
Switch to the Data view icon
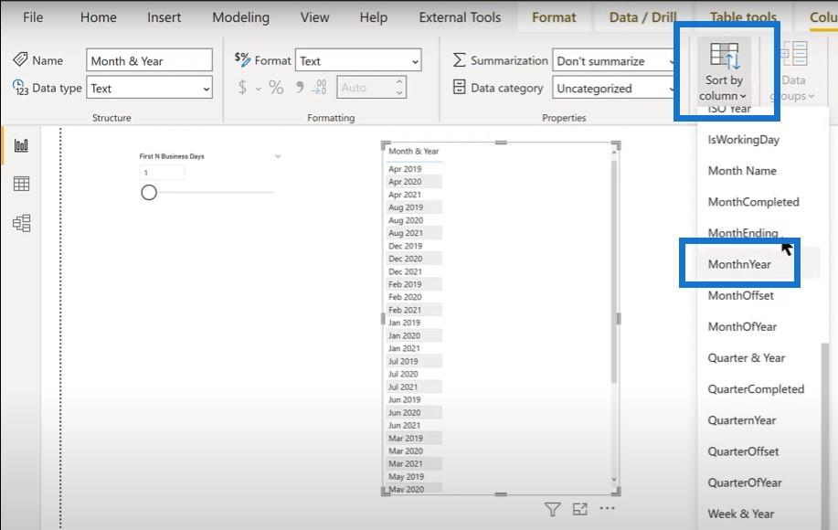(x=21, y=184)
